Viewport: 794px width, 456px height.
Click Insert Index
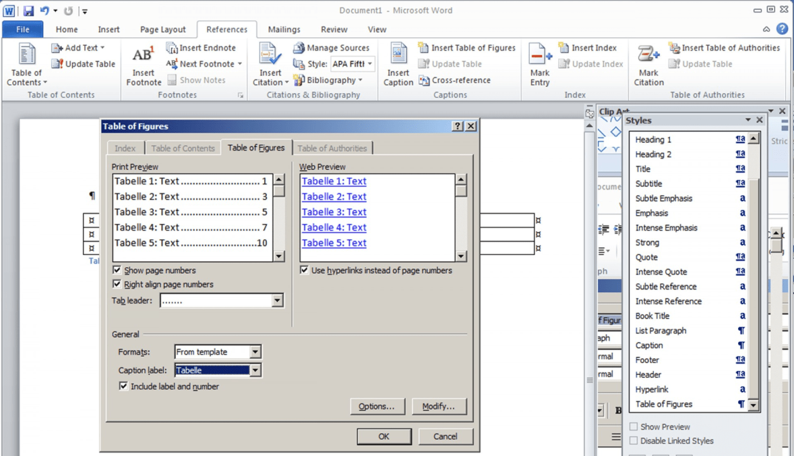click(588, 48)
